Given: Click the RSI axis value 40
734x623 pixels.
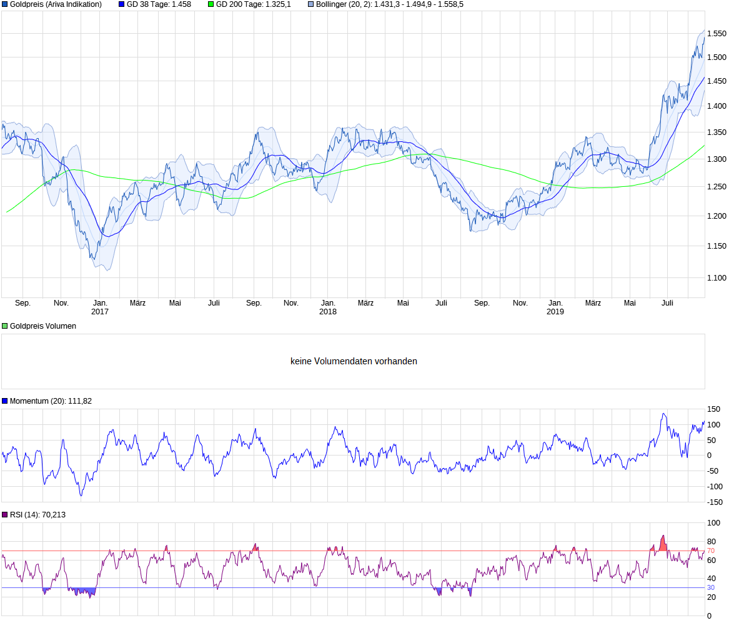Looking at the screenshot, I should coord(712,579).
